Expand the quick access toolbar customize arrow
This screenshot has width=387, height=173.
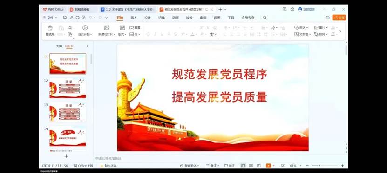[106, 18]
